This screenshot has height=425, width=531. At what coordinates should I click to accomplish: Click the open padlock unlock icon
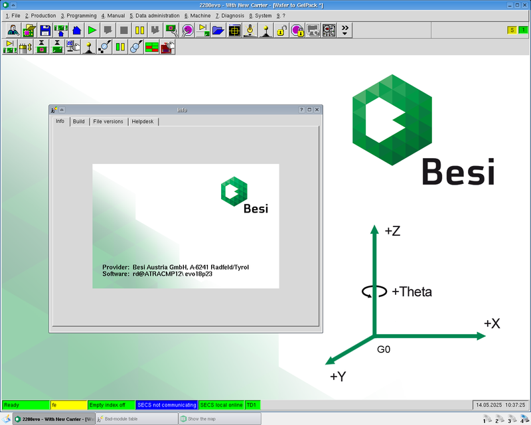pyautogui.click(x=281, y=30)
